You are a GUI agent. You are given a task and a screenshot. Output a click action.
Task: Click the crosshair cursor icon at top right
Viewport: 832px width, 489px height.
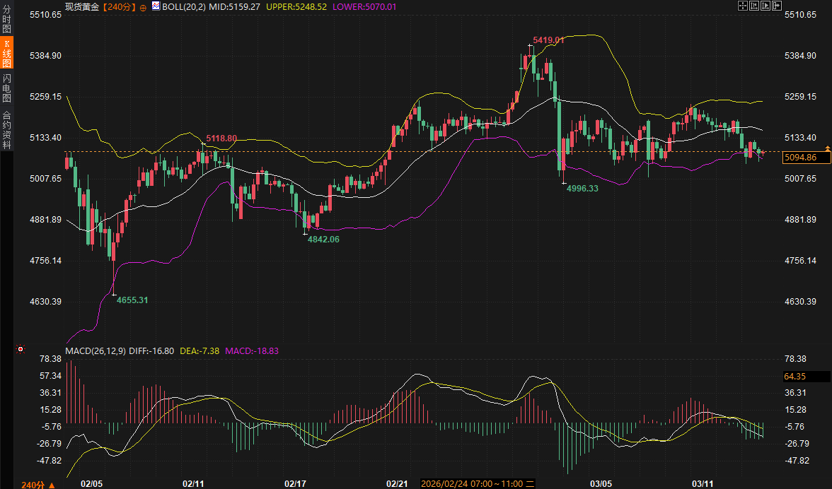point(743,6)
